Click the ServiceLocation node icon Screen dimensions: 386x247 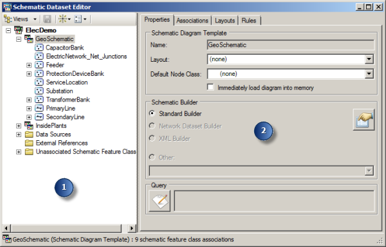(x=39, y=82)
